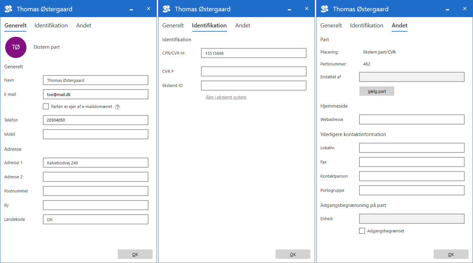Follow the 'Åbn i eksternt system' link
The image size is (473, 263).
226,97
